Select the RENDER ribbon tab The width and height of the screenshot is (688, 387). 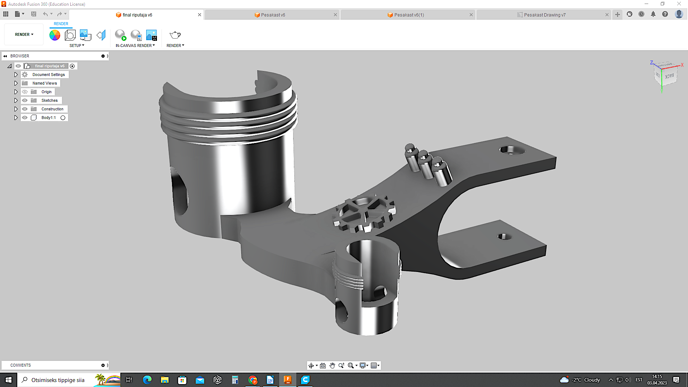pyautogui.click(x=61, y=24)
